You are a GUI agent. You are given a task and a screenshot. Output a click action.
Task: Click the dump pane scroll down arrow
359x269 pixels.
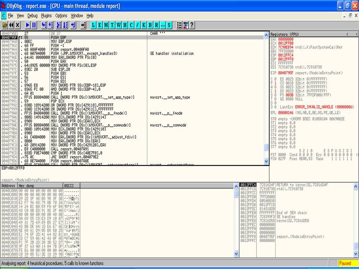(x=236, y=254)
